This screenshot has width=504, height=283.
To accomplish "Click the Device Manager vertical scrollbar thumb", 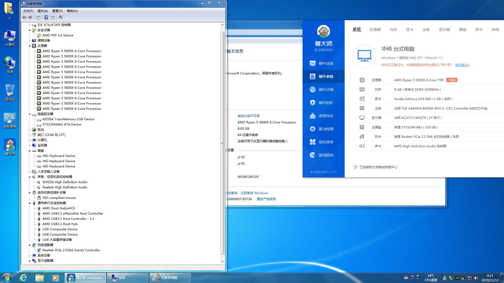I will [x=222, y=143].
